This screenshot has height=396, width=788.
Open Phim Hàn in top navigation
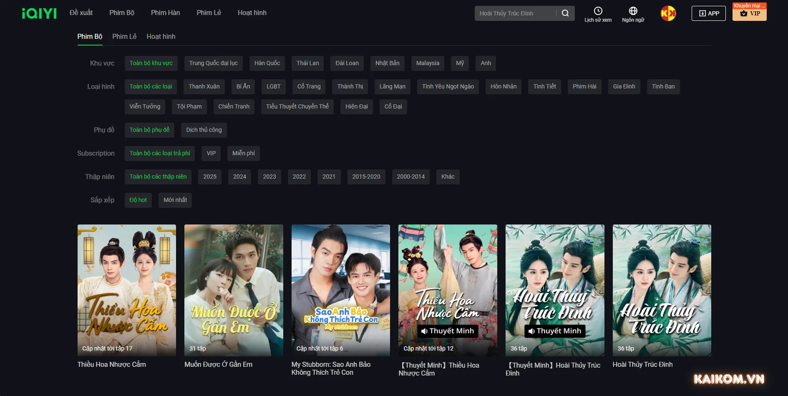166,13
